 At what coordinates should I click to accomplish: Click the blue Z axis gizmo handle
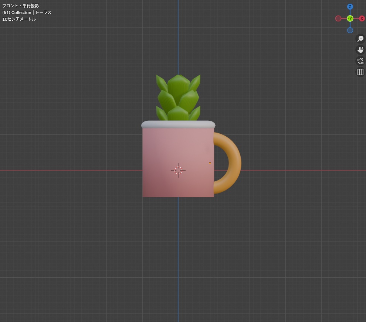(350, 7)
